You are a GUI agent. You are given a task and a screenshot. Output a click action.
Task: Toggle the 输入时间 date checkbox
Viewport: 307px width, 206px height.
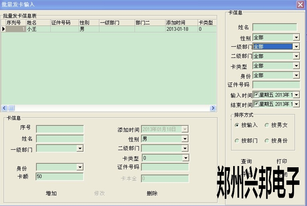[256, 95]
